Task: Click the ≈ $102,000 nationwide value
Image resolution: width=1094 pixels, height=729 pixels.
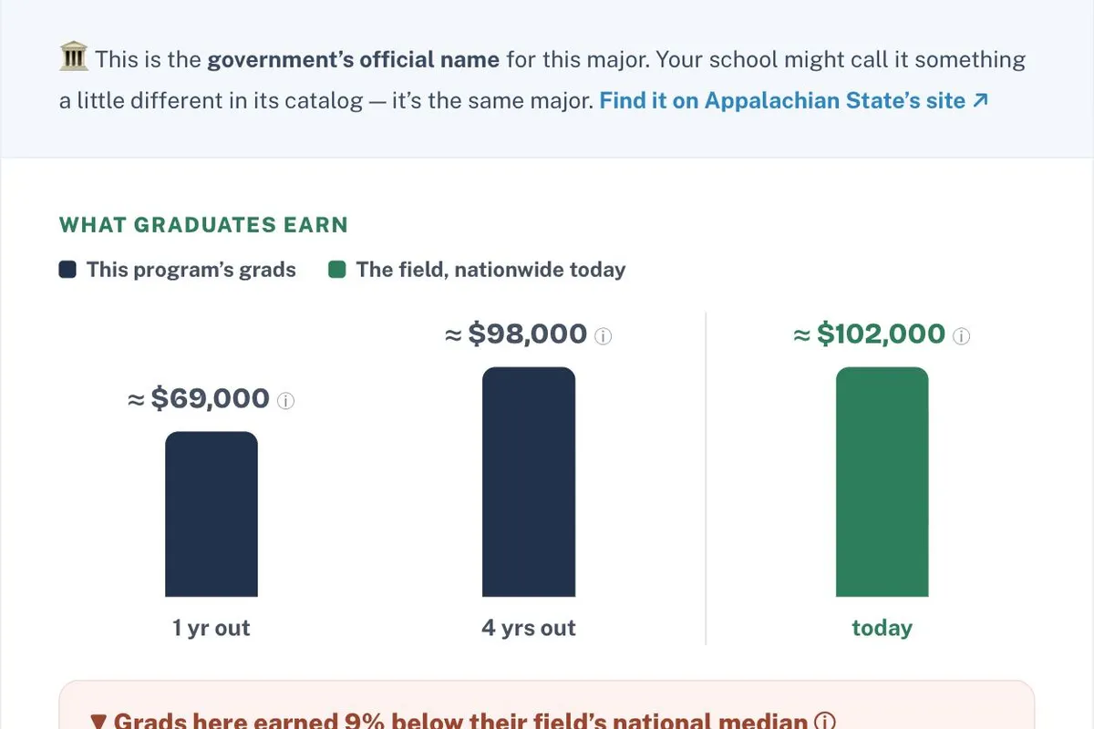Action: (870, 334)
